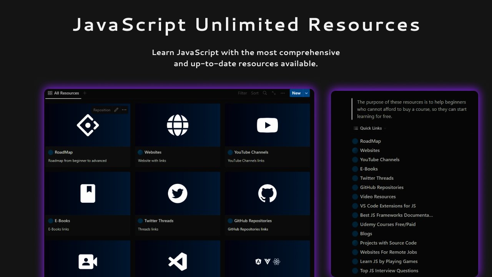The height and width of the screenshot is (277, 492).
Task: Click the GitHub octocat icon card
Action: (x=268, y=194)
